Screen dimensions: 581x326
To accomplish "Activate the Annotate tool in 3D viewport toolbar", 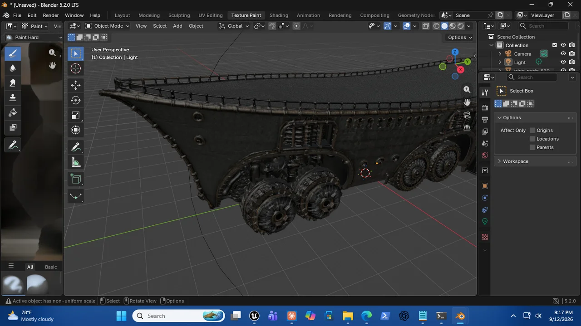I will [76, 147].
